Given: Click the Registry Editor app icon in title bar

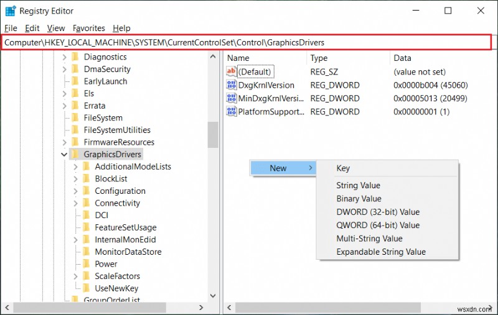Looking at the screenshot, I should click(10, 11).
